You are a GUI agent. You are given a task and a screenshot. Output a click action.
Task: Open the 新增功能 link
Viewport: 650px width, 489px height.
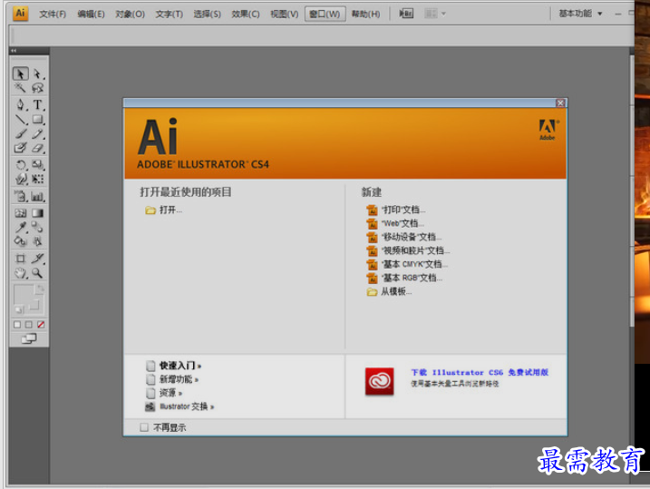coord(173,379)
